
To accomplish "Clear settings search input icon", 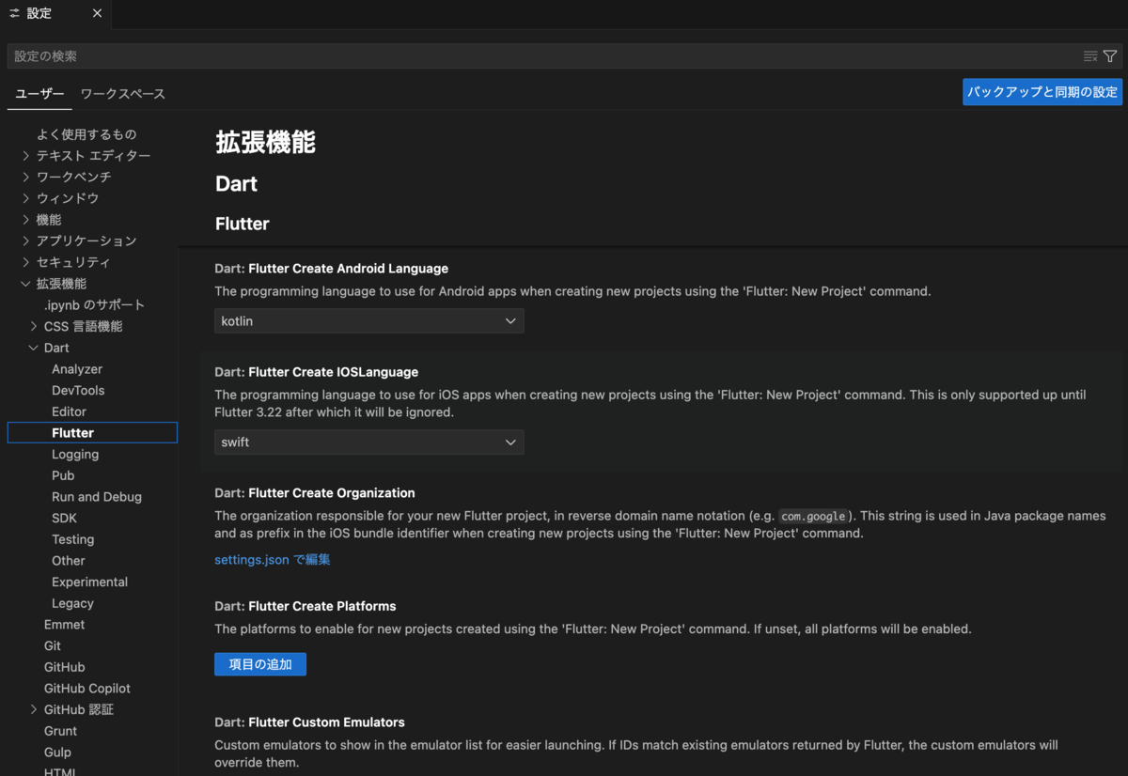I will [x=1090, y=56].
